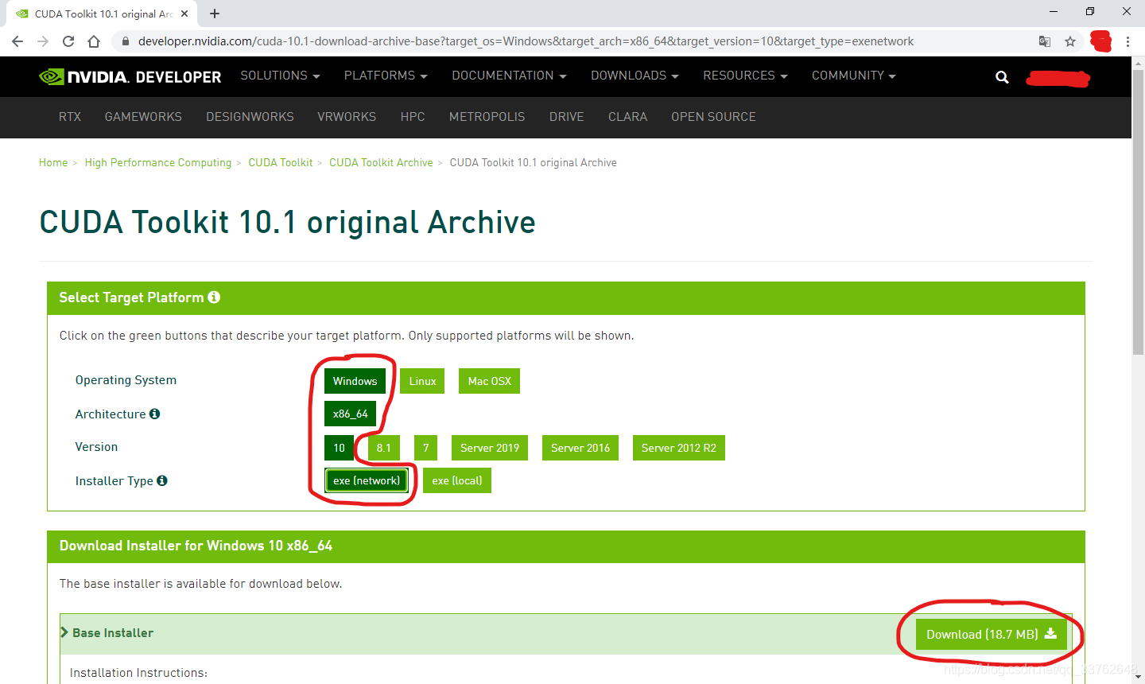The width and height of the screenshot is (1145, 684).
Task: Click the Download (18.7 MB) button
Action: [991, 634]
